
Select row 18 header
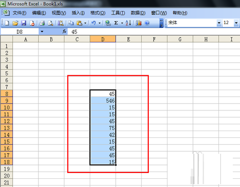(7, 162)
